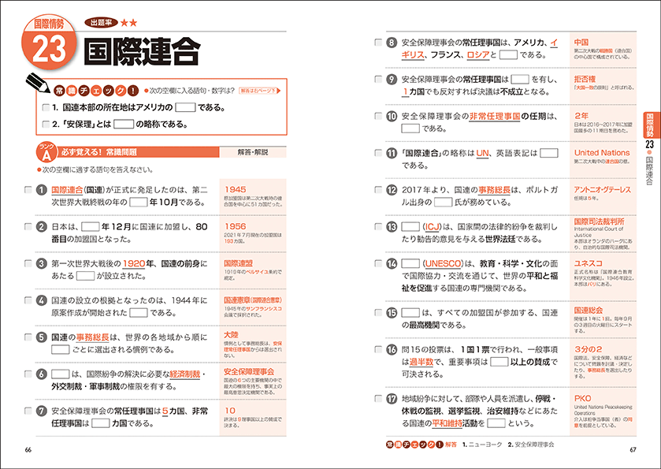The height and width of the screenshot is (469, 661).
Task: Click the answer 拒否権
Action: point(585,79)
